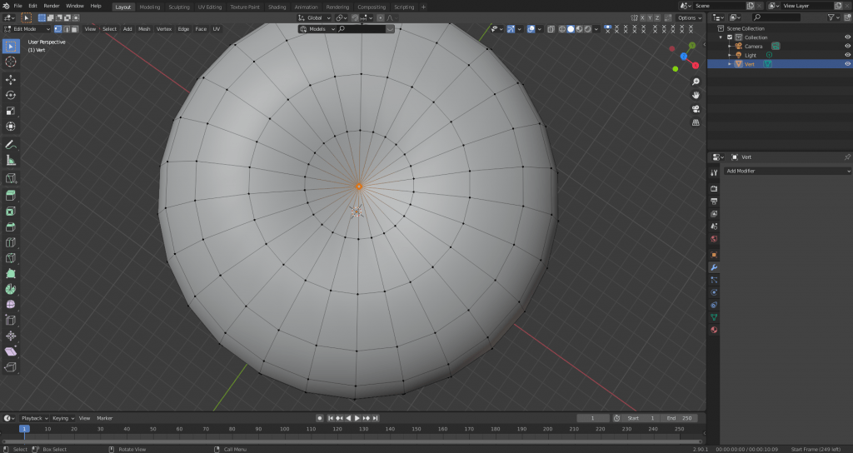853x453 pixels.
Task: Hide the Light object in outliner
Action: click(x=847, y=55)
